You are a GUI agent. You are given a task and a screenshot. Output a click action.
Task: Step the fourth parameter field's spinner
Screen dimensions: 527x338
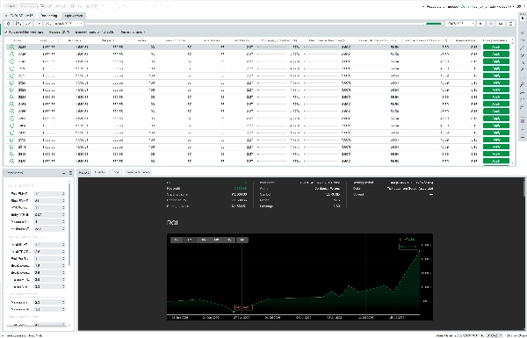pos(63,215)
